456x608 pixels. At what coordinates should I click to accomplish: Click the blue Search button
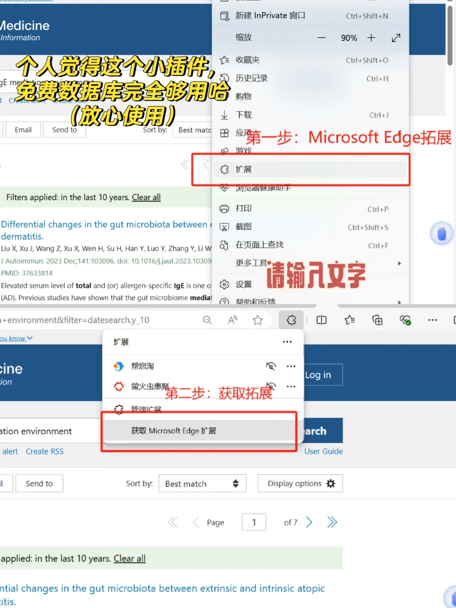[x=323, y=431]
